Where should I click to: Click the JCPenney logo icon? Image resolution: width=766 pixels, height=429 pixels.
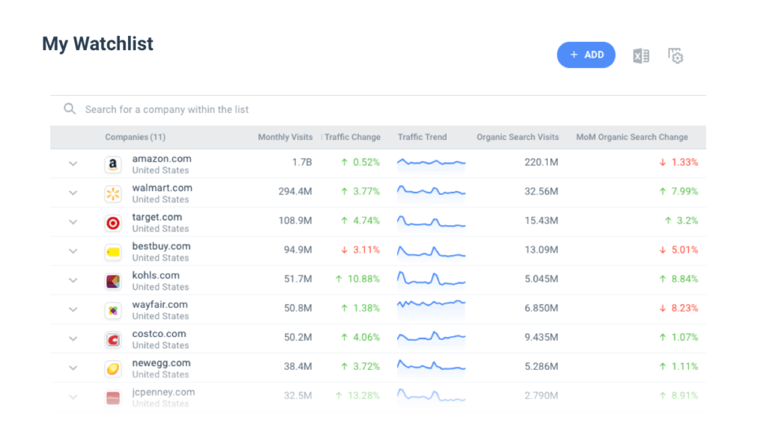tap(113, 398)
